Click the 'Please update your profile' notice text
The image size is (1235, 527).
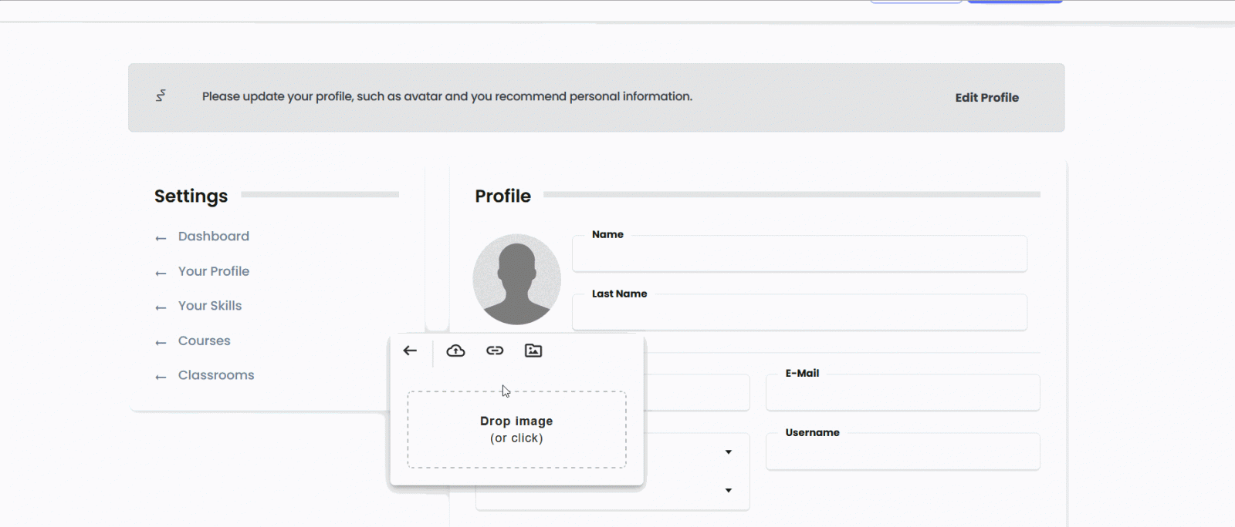[447, 96]
